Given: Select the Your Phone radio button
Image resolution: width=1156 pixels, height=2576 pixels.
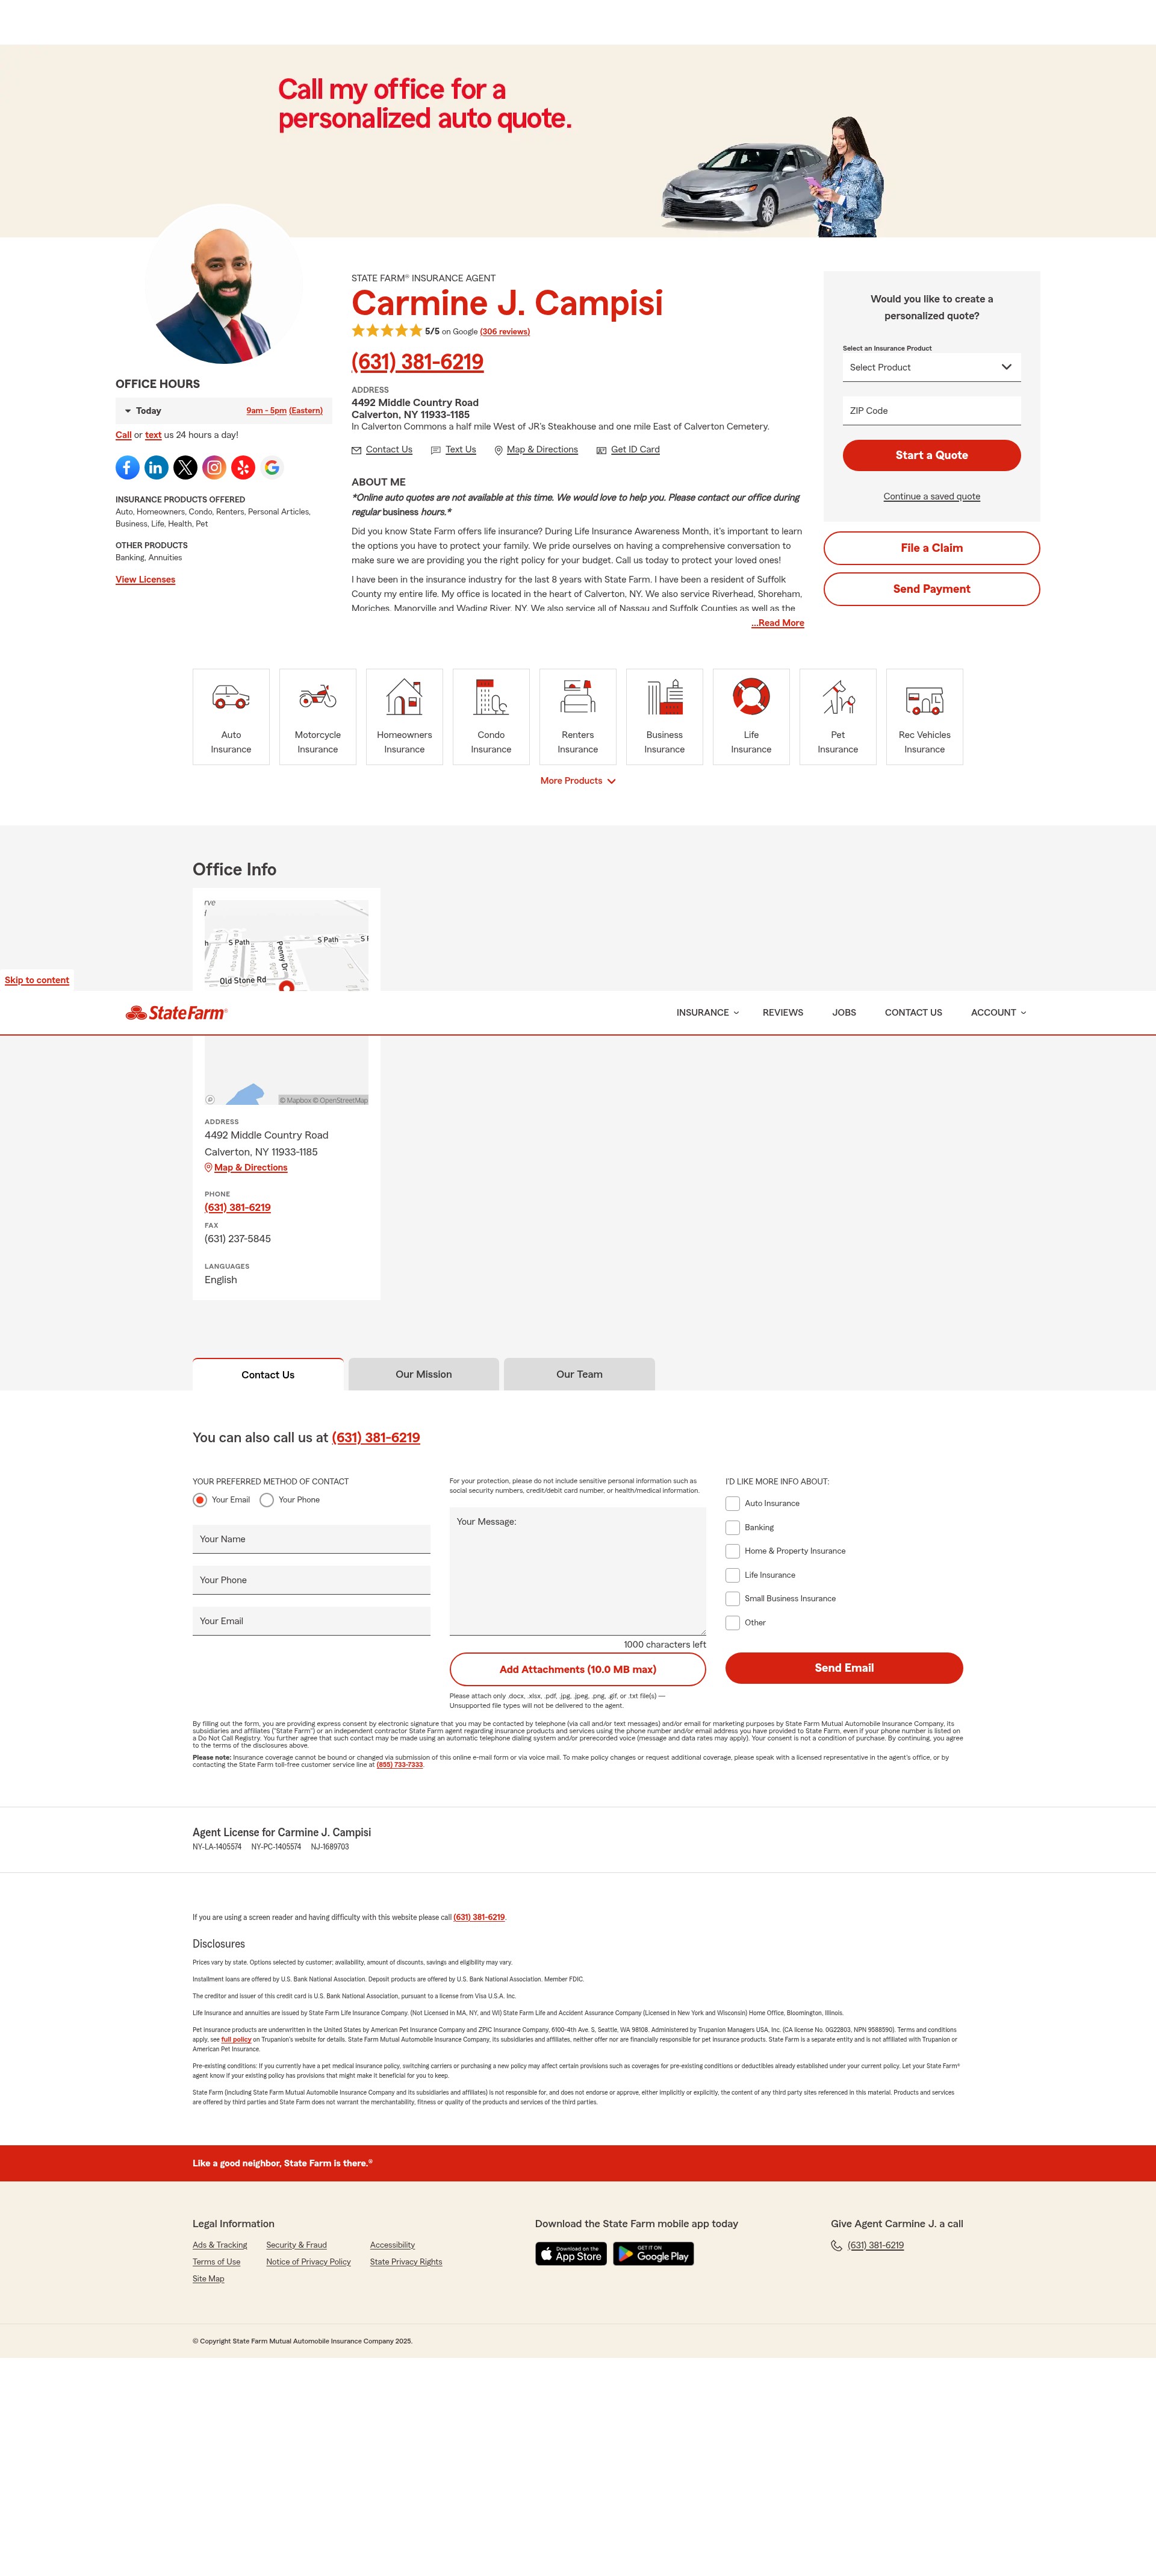Looking at the screenshot, I should (267, 1500).
